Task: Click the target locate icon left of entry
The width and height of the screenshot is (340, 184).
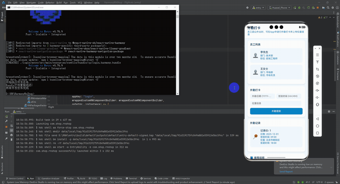Action: [247, 8]
